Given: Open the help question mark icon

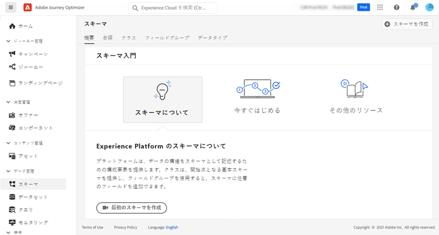Looking at the screenshot, I should pyautogui.click(x=396, y=8).
